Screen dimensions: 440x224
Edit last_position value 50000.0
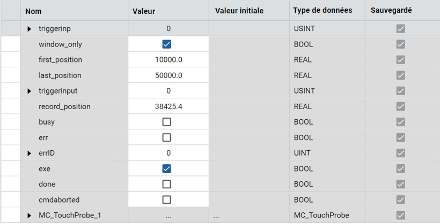tap(168, 75)
